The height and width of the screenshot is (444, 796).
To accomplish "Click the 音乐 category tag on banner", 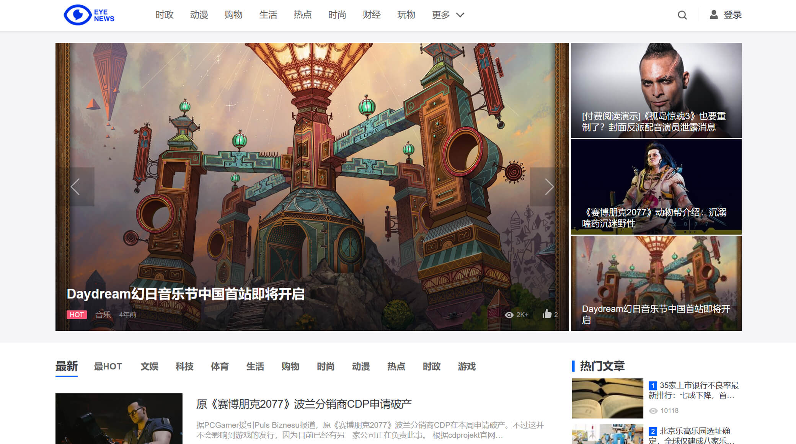I will point(103,315).
